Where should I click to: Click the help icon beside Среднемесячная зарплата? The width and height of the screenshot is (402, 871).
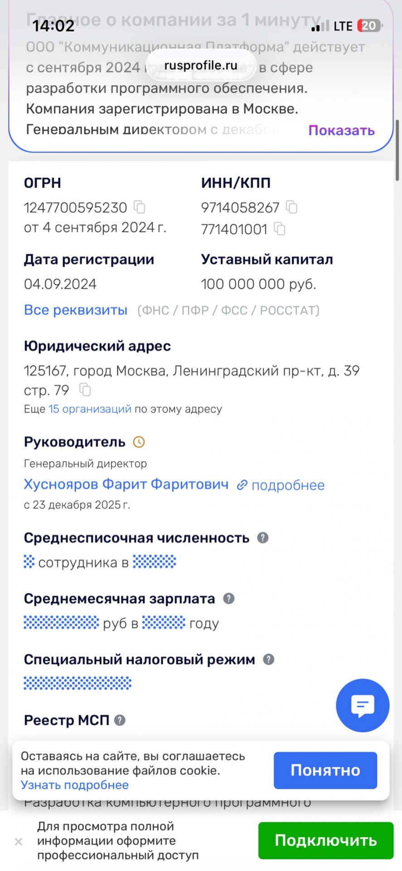(229, 598)
